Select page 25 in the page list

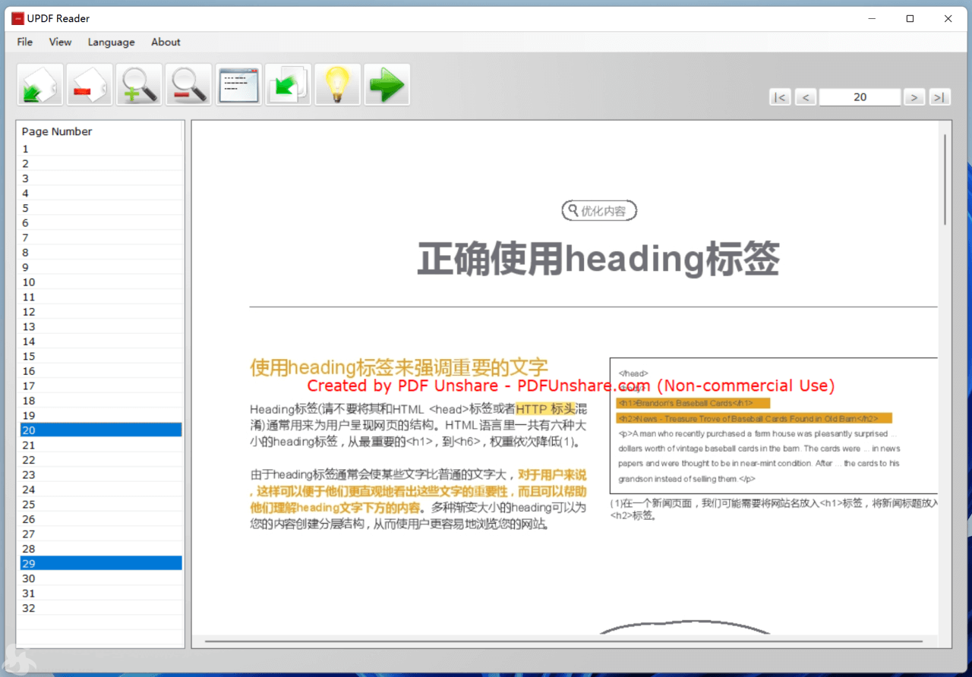(101, 504)
